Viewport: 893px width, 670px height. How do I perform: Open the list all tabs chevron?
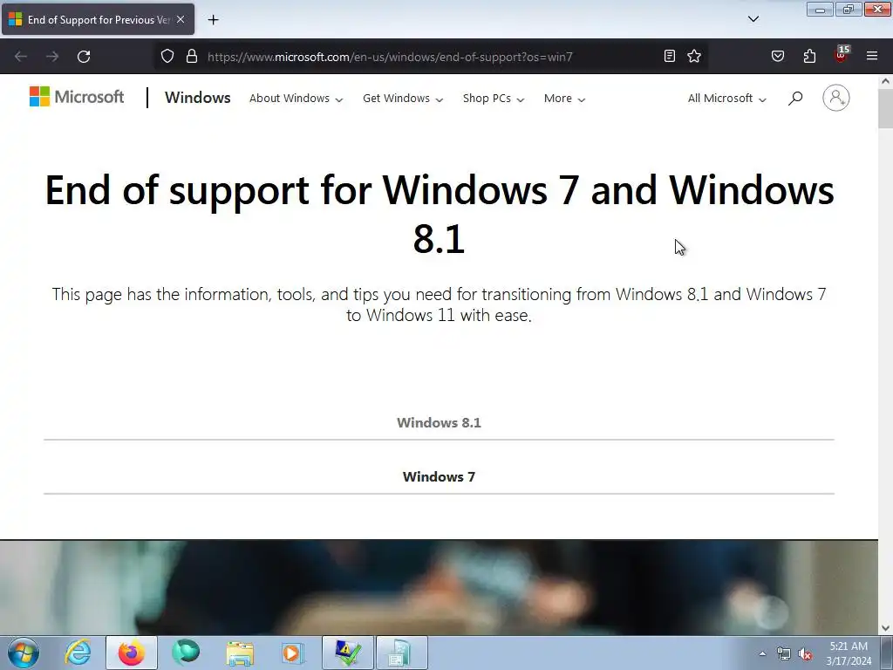[753, 19]
